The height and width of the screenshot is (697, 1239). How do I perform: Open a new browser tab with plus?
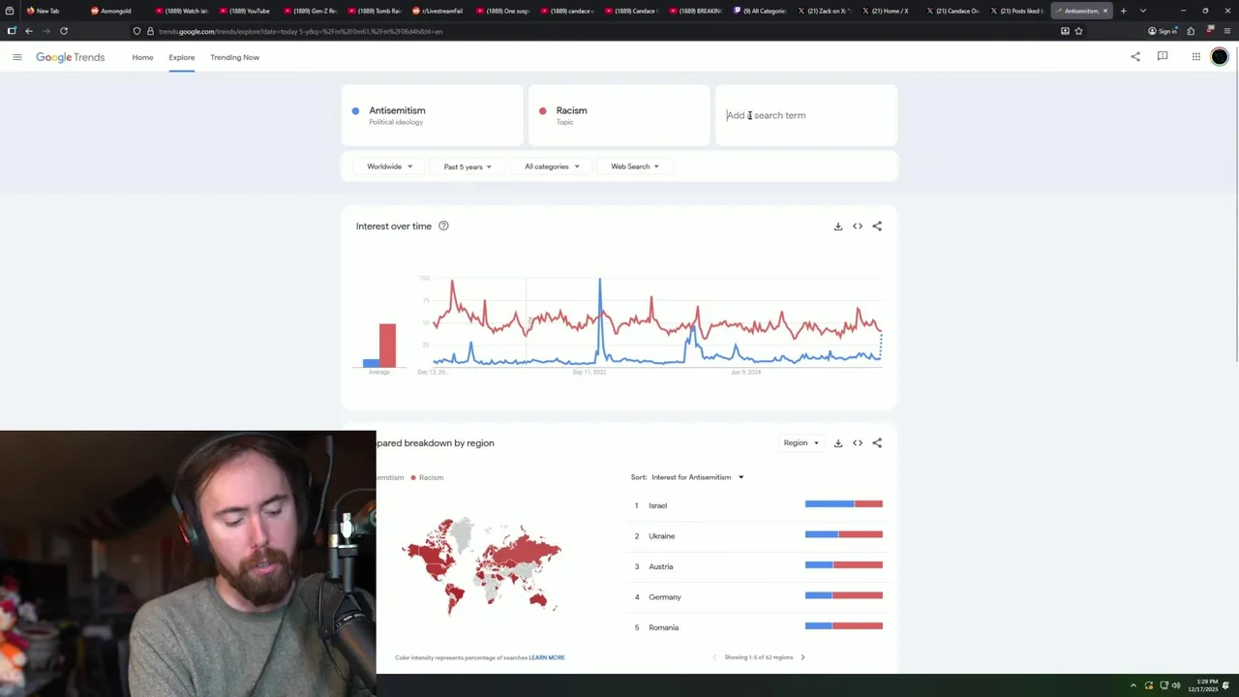(1124, 11)
